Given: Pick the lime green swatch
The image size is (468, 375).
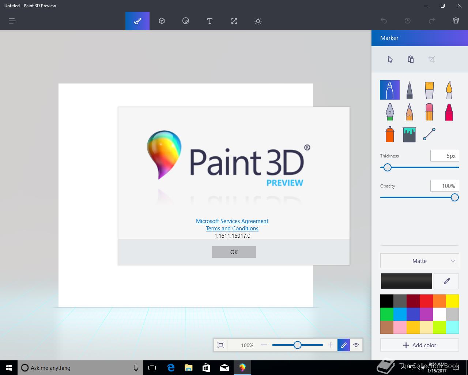Looking at the screenshot, I should 439,327.
